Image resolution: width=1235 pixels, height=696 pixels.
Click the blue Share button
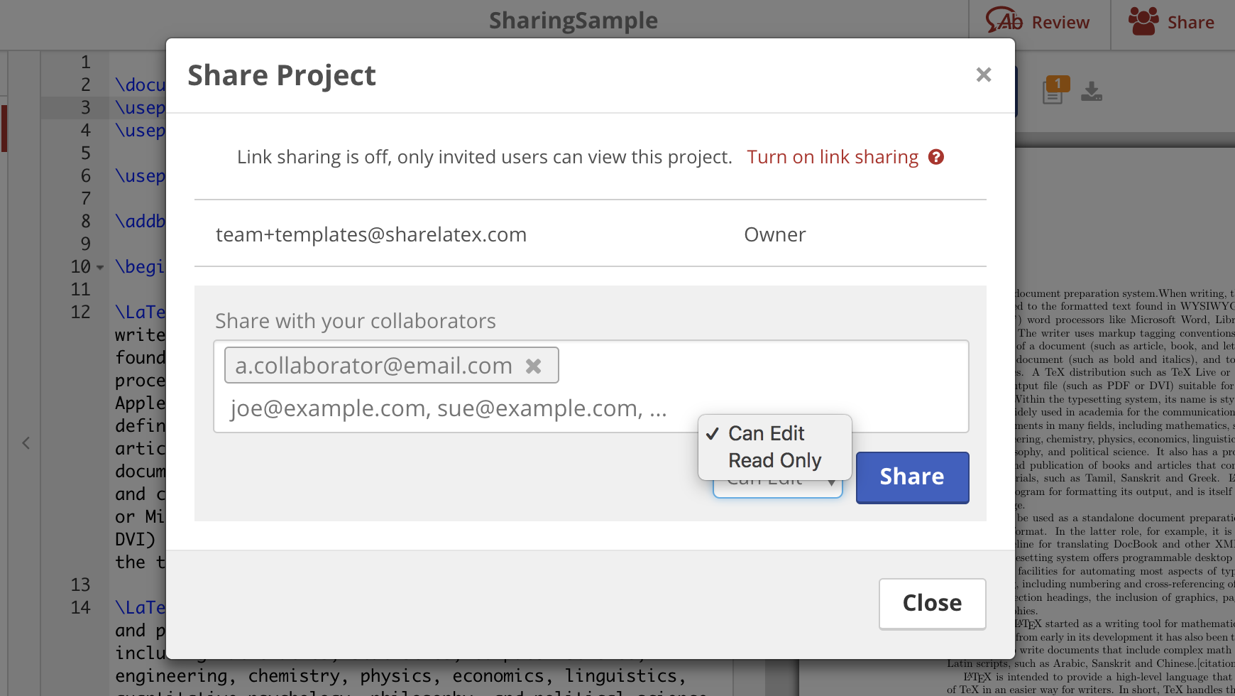912,477
